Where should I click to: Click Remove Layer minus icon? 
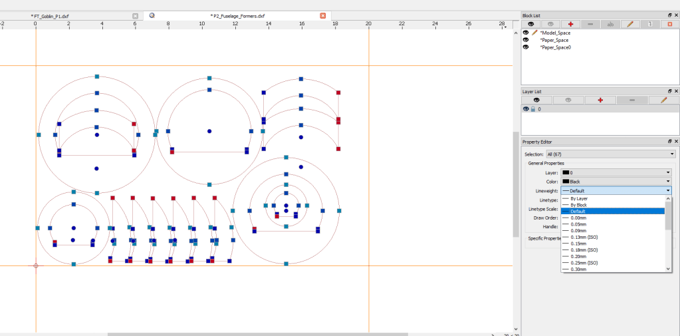(x=632, y=100)
